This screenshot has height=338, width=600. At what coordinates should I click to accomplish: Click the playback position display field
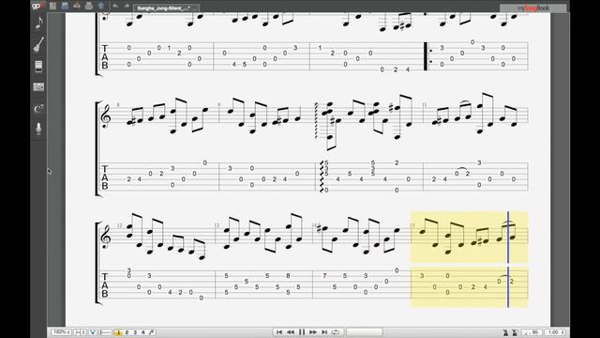[365, 331]
